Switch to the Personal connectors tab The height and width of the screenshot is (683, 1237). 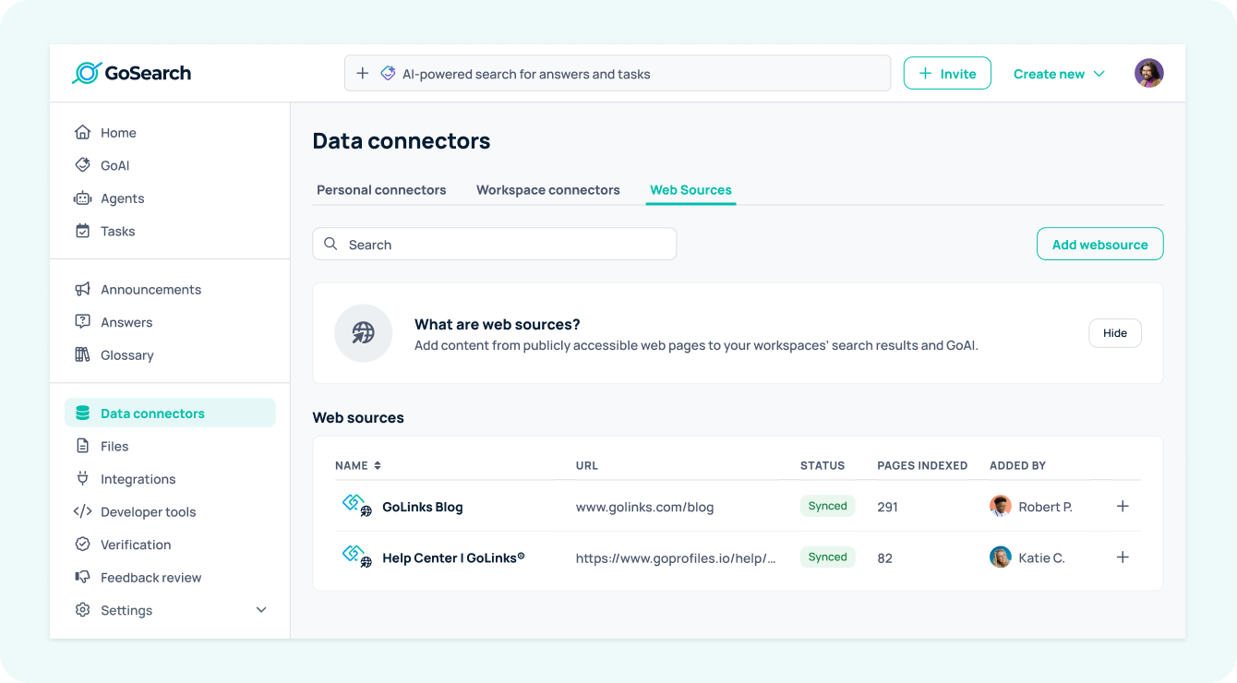(381, 189)
